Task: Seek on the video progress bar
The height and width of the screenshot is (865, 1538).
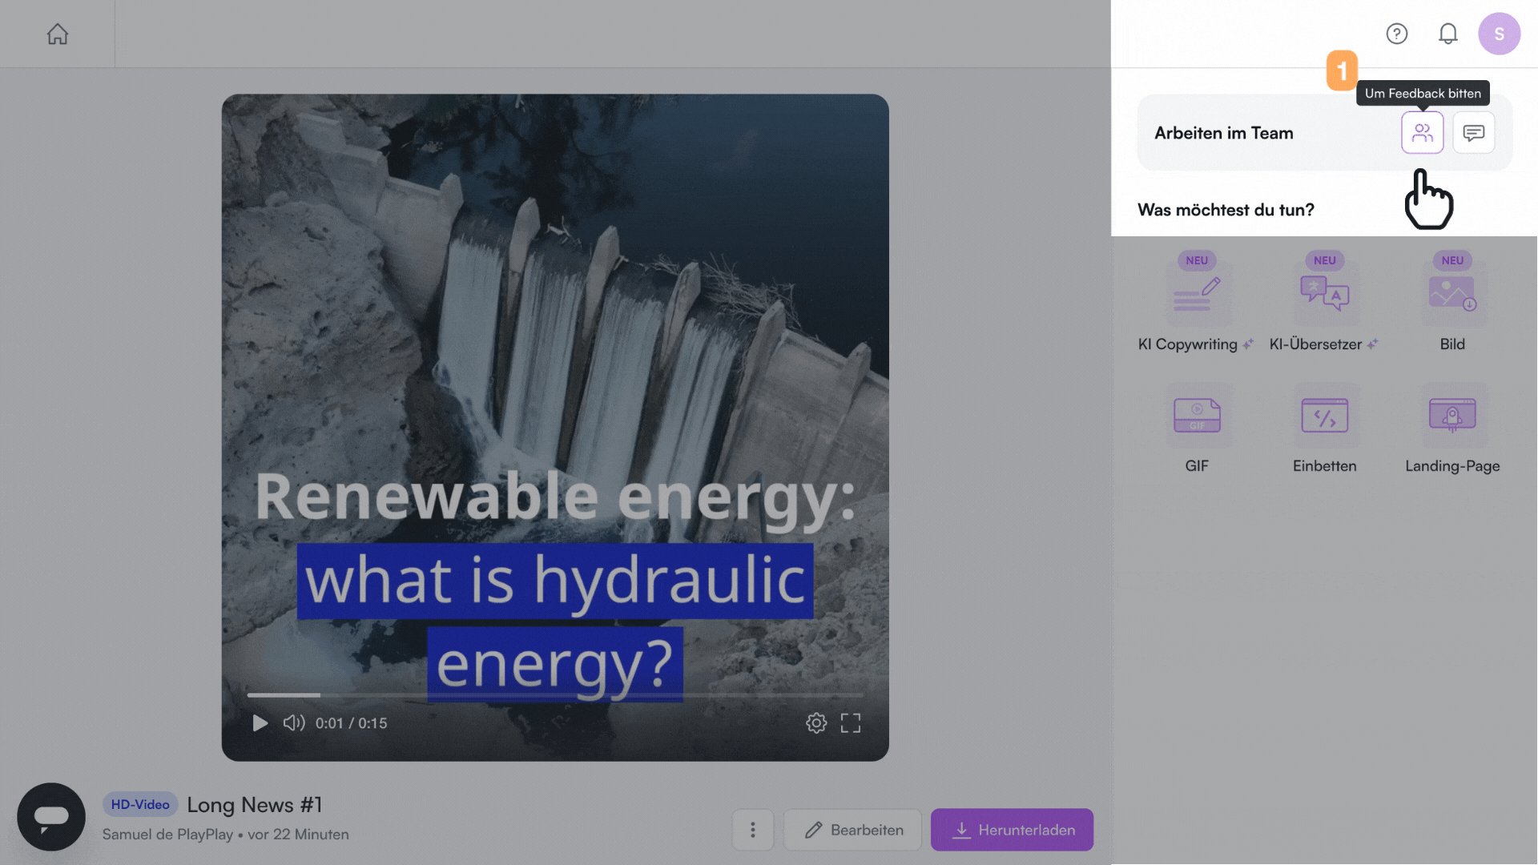Action: pos(554,695)
